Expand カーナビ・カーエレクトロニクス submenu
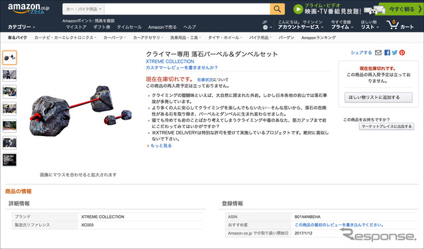 click(65, 38)
